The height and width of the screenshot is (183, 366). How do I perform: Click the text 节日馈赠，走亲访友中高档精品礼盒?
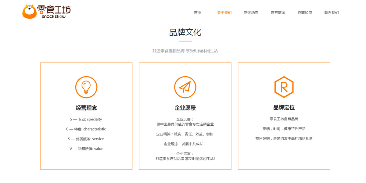(284, 138)
